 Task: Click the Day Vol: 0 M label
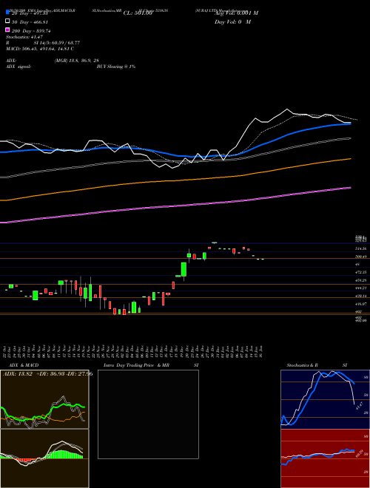[232, 21]
